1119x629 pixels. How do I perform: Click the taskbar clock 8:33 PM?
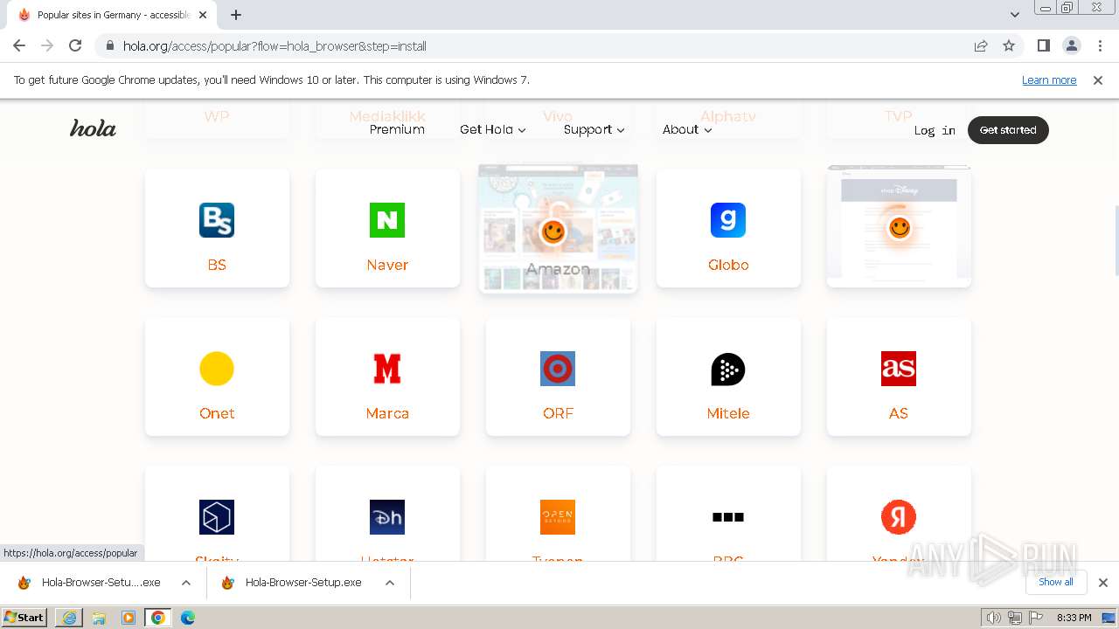tap(1074, 618)
